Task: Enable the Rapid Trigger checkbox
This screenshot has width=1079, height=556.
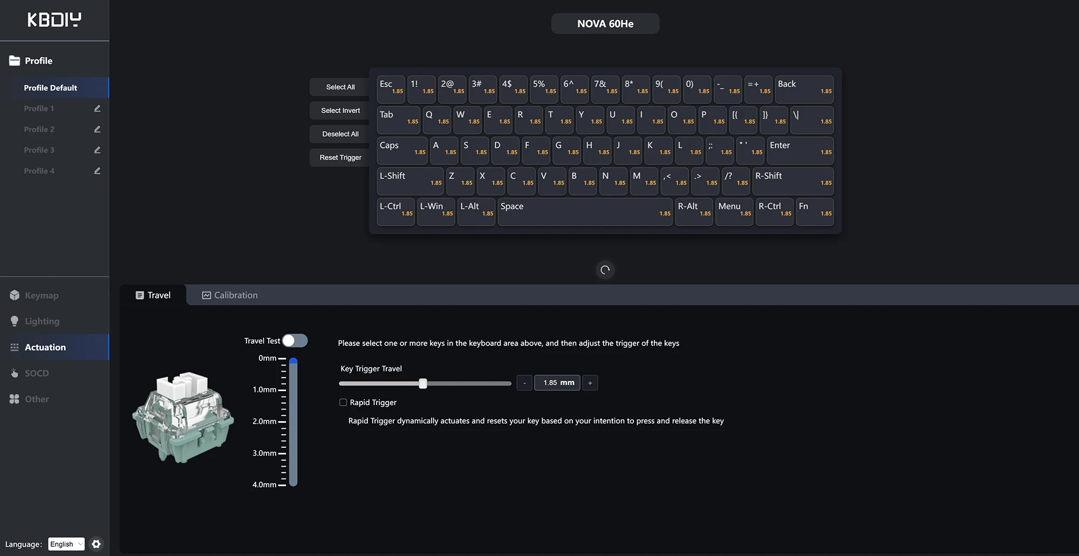Action: [343, 402]
